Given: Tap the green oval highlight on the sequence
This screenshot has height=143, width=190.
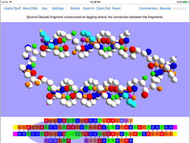Looking at the screenshot, I should [73, 135].
